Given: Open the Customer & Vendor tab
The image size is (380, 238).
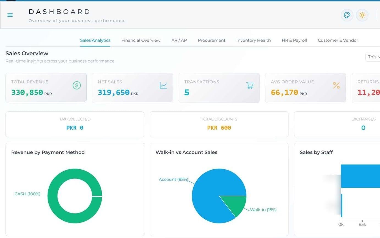Looking at the screenshot, I should 338,40.
